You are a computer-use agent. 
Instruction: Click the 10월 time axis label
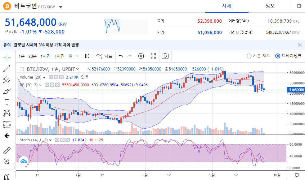click(x=277, y=175)
